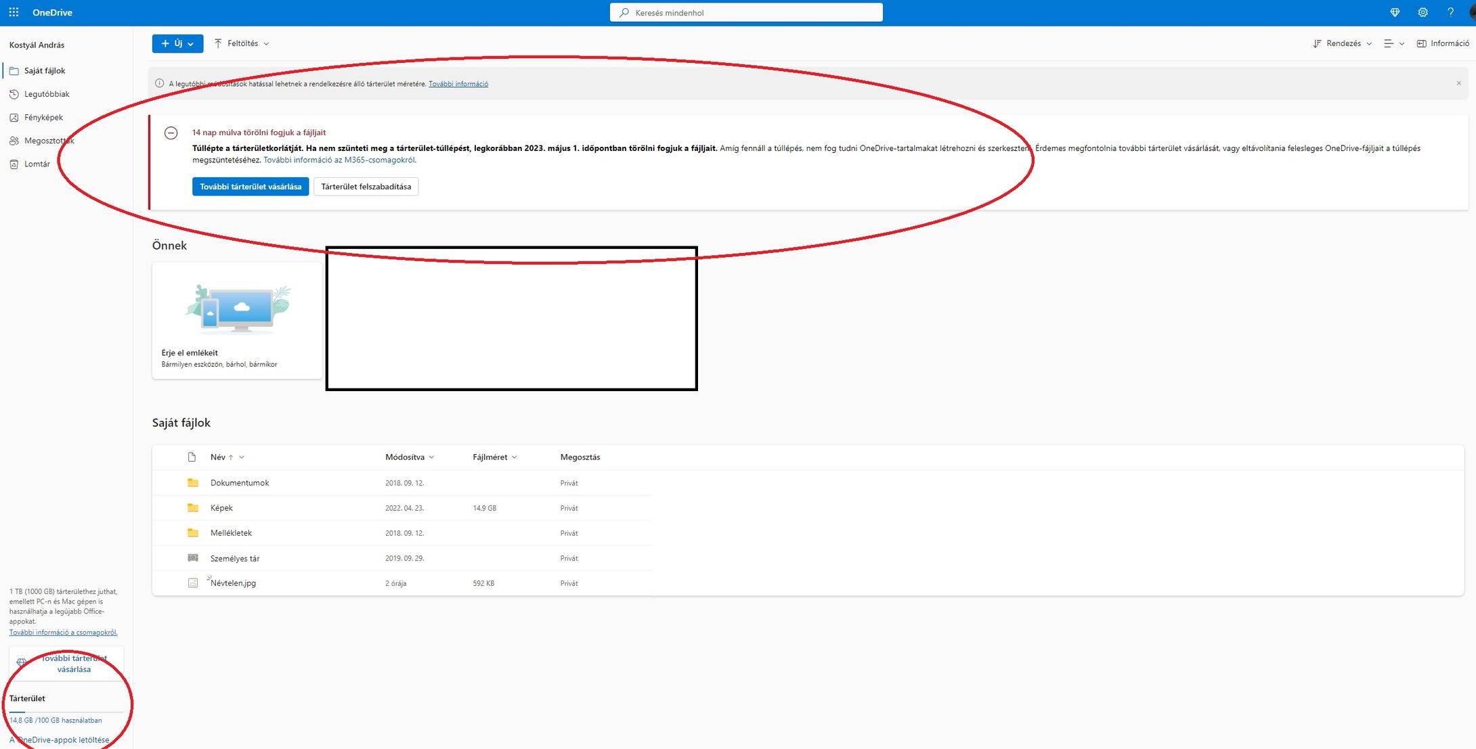Expand the view layout options dropdown
Image resolution: width=1476 pixels, height=749 pixels.
coord(1393,43)
